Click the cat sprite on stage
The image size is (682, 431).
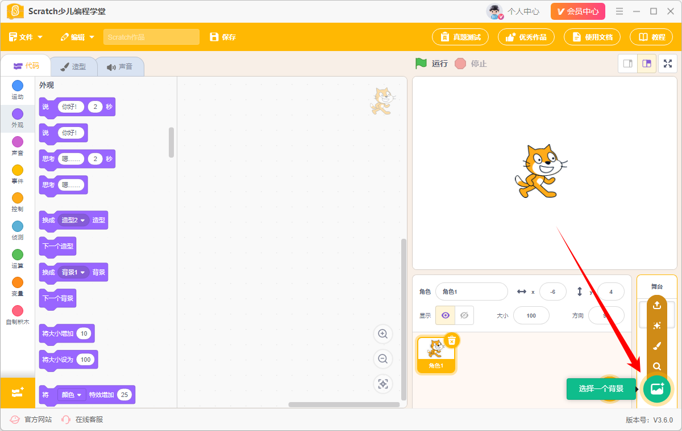[540, 171]
